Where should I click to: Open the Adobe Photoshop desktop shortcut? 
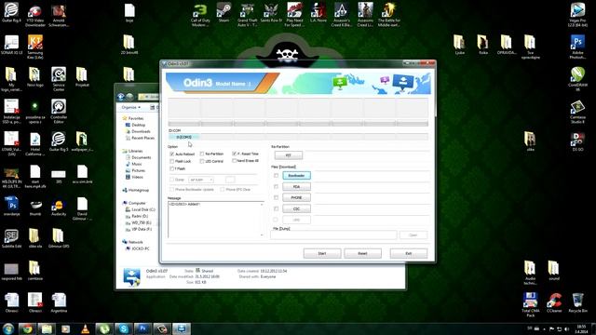pyautogui.click(x=577, y=47)
